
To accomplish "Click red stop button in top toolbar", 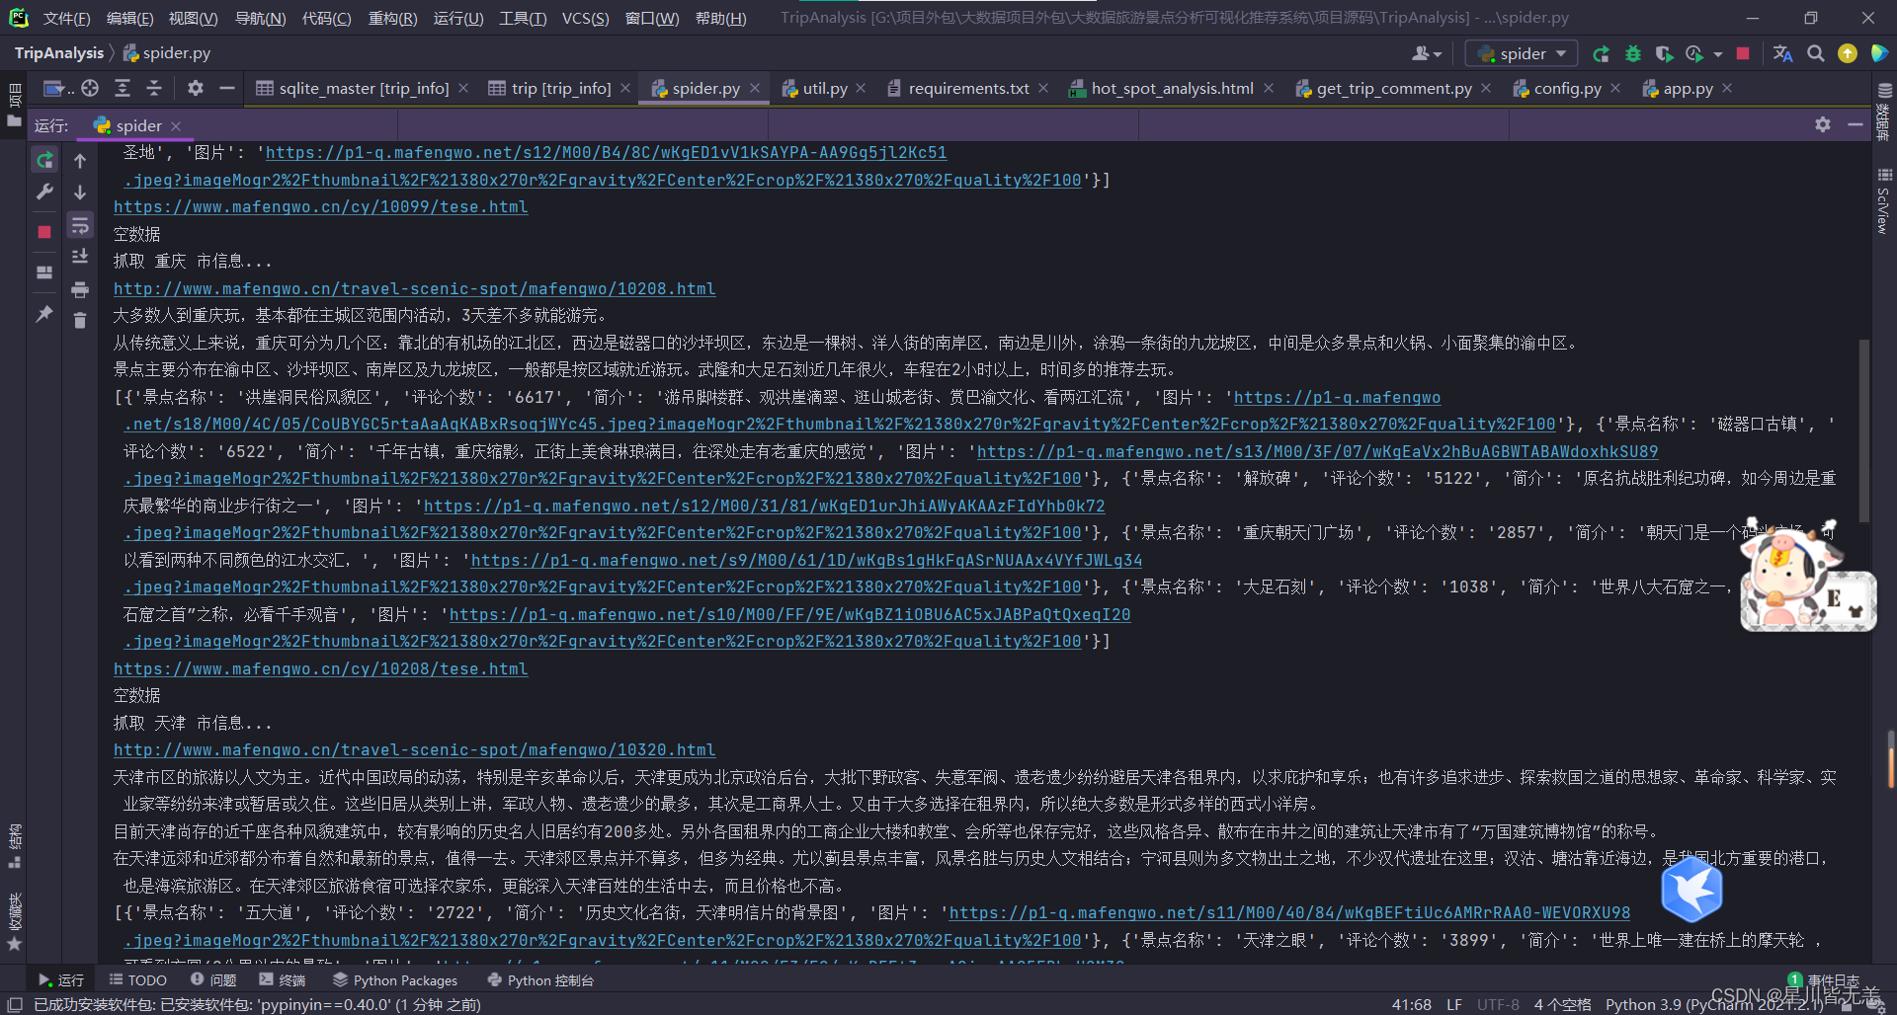I will click(x=1743, y=53).
